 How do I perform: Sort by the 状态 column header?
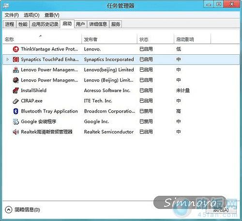point(155,39)
